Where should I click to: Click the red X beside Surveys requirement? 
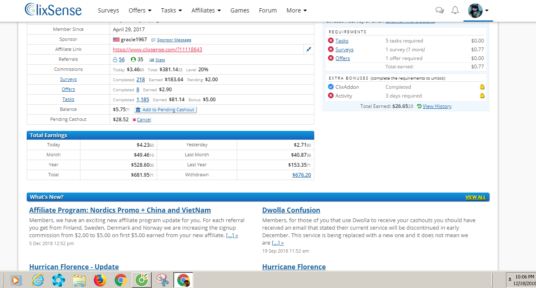point(331,49)
